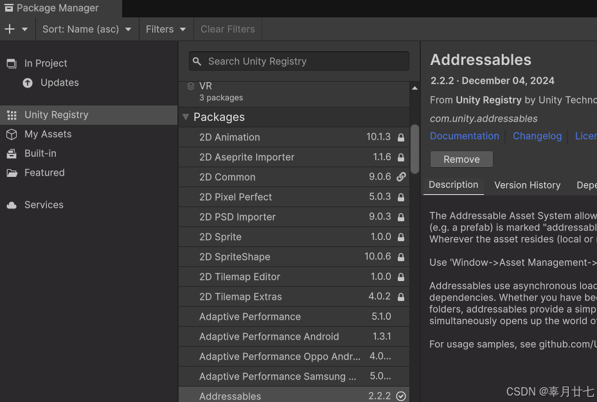Click the search magnifier icon

pos(197,61)
